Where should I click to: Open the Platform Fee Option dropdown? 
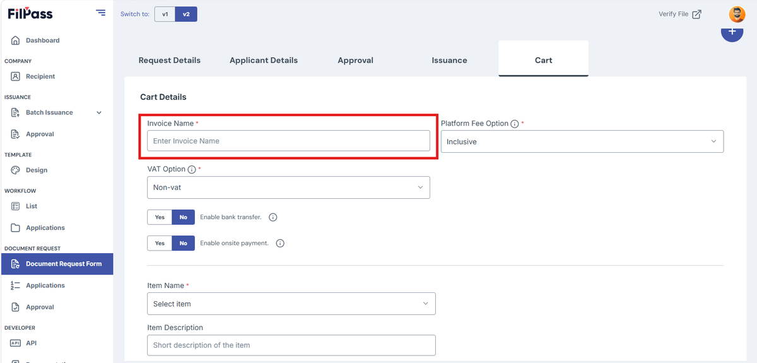tap(582, 141)
